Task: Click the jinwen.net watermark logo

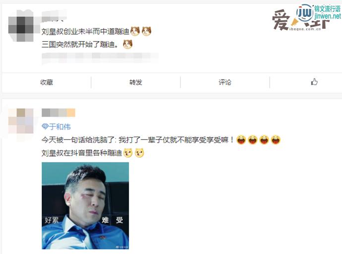Action: coord(318,13)
